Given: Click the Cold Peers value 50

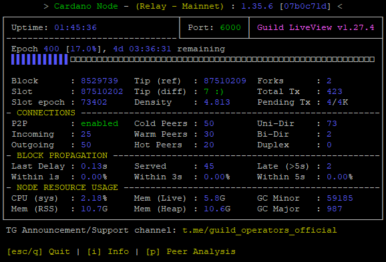Looking at the screenshot, I should pyautogui.click(x=209, y=123).
